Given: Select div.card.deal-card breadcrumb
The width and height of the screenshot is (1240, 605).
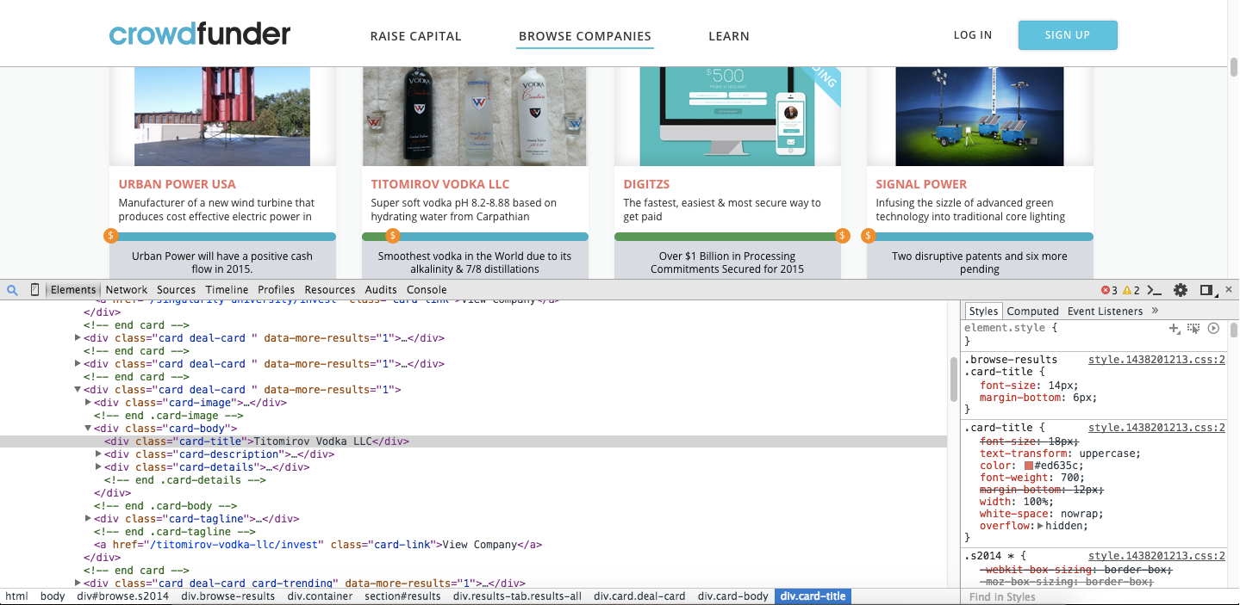Looking at the screenshot, I should tap(639, 596).
